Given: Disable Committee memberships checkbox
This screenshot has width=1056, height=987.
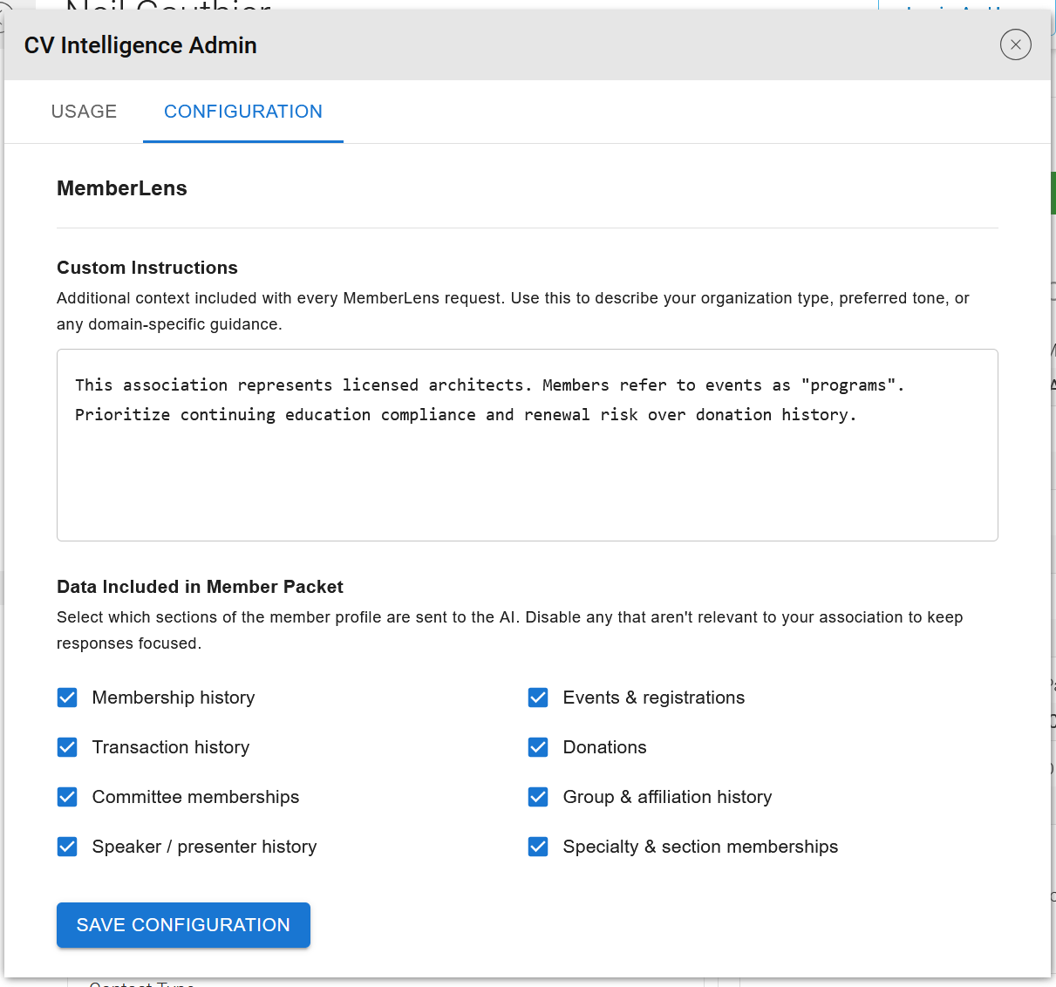Looking at the screenshot, I should point(67,797).
